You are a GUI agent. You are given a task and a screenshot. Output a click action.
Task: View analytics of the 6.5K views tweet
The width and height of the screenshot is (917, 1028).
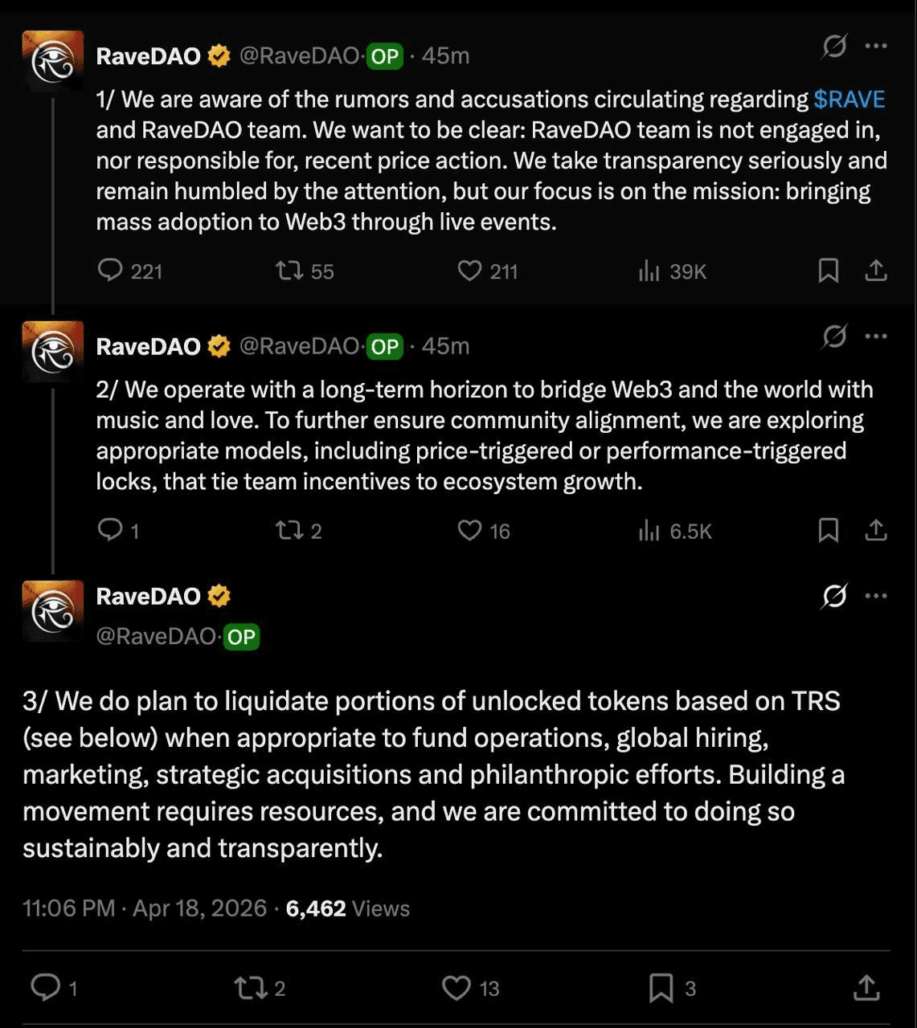[x=649, y=530]
